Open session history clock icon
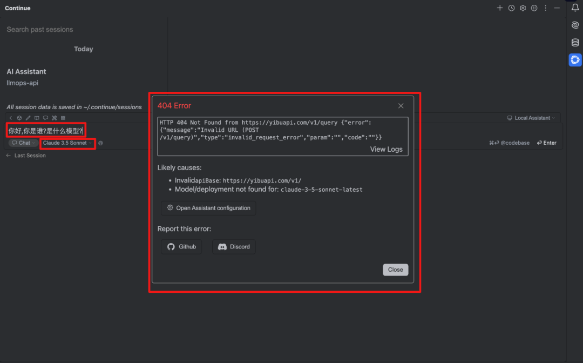This screenshot has width=583, height=363. tap(511, 8)
